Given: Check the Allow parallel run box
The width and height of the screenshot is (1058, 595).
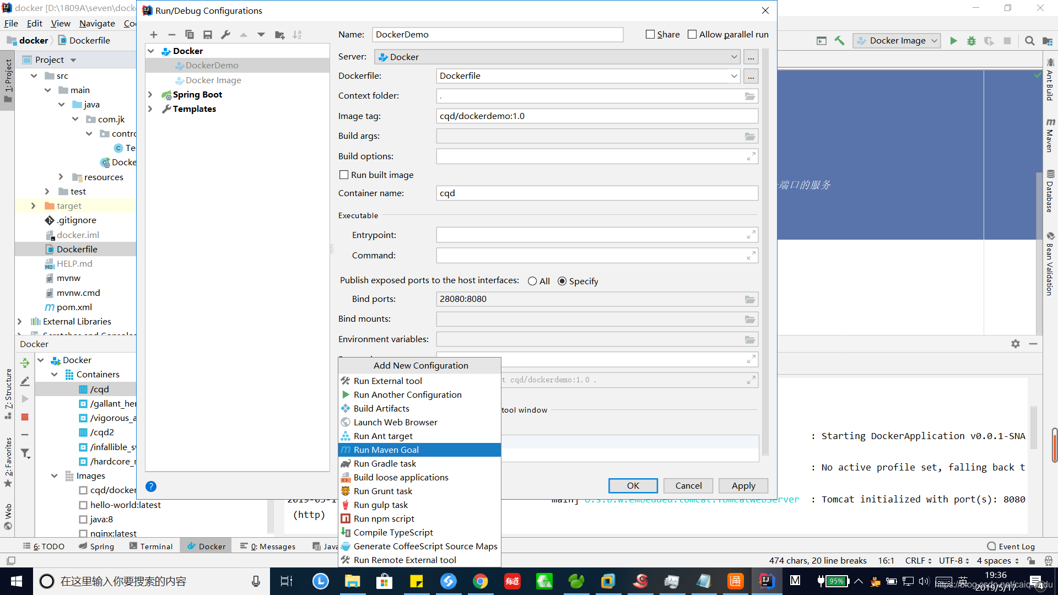Looking at the screenshot, I should click(x=692, y=34).
